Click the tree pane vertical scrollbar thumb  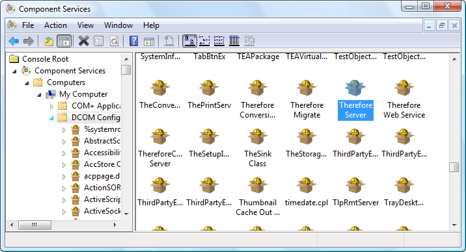pos(126,69)
